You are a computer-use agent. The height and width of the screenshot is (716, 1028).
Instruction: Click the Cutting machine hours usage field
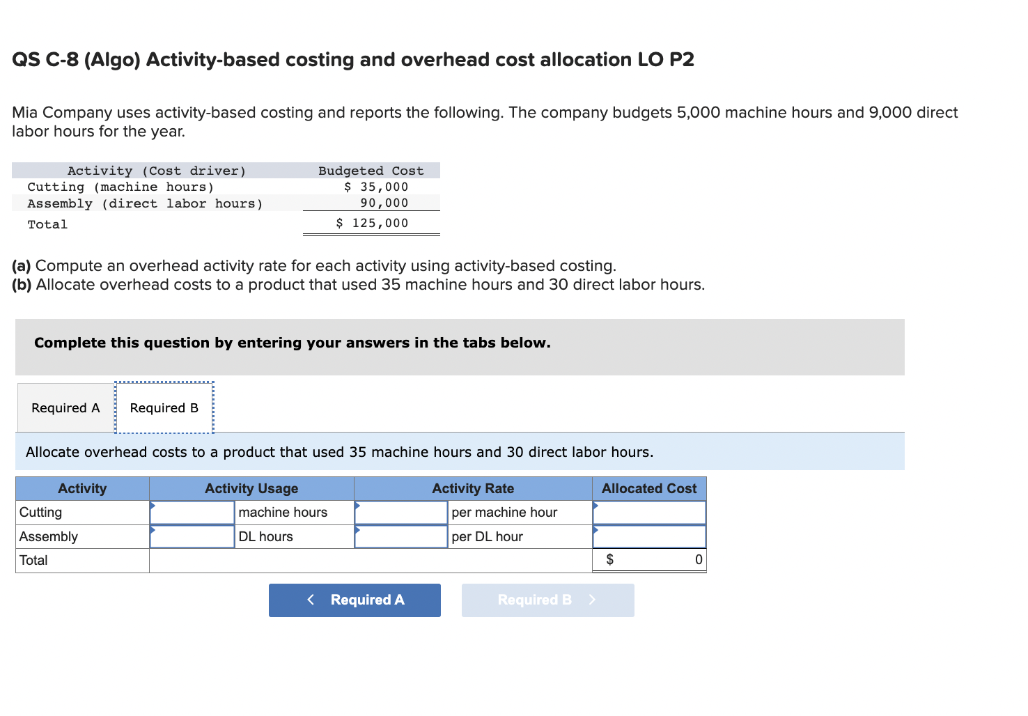[192, 512]
